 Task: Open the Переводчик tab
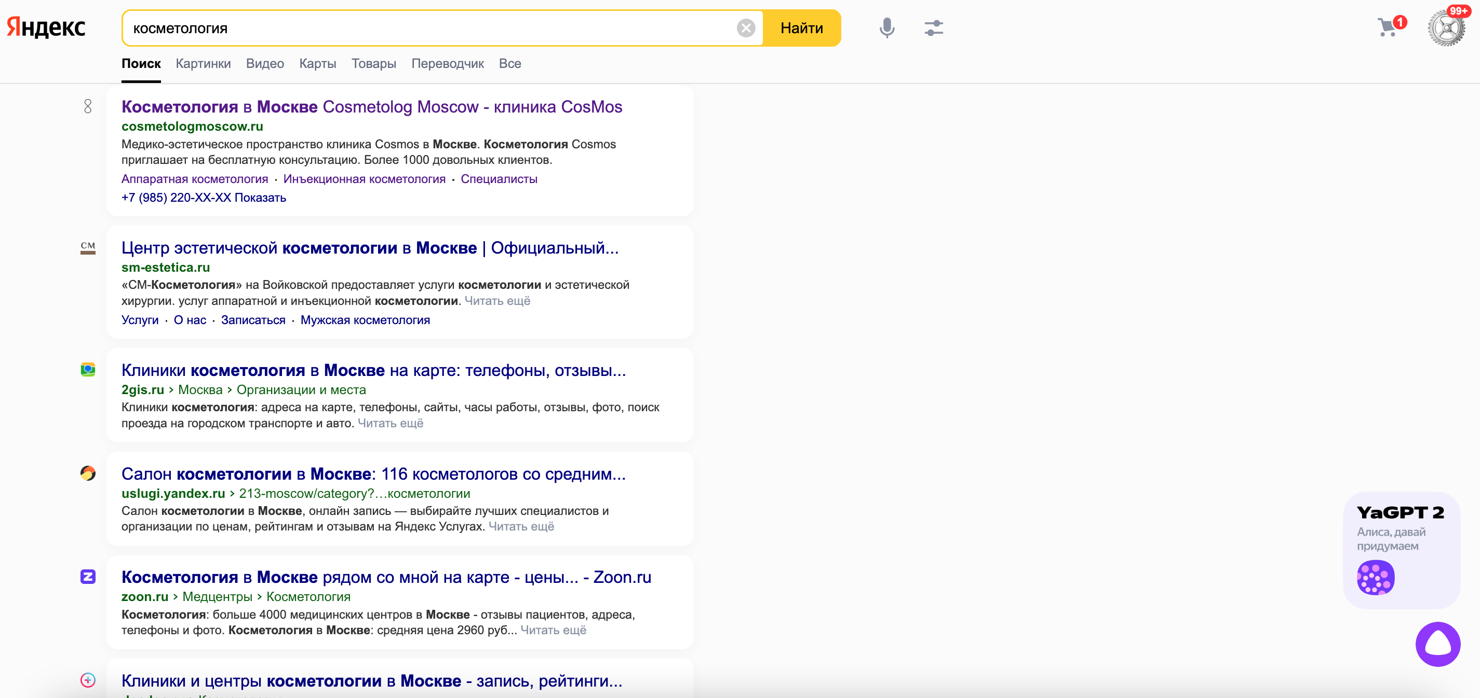(x=448, y=64)
